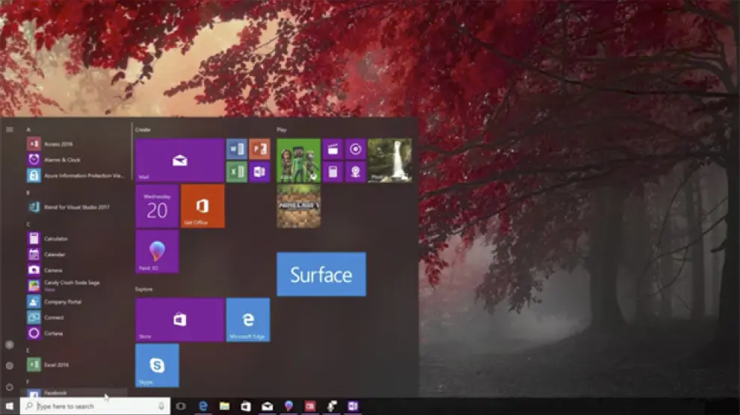The width and height of the screenshot is (740, 415).
Task: Click the Windows Start button
Action: 10,406
